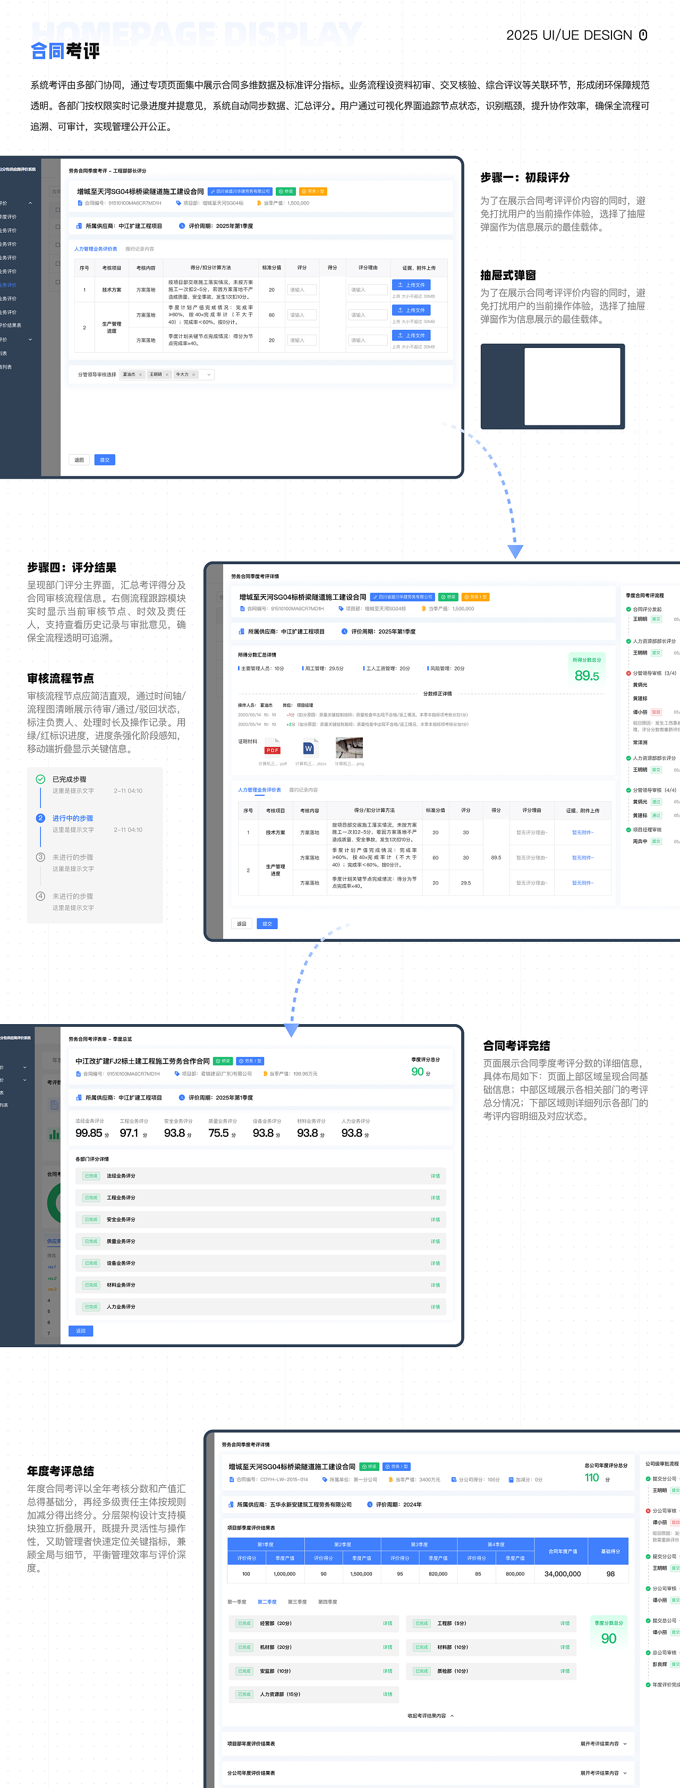Select 第二季度 tab in annual review
Viewport: 680px width, 1788px height.
[267, 1603]
